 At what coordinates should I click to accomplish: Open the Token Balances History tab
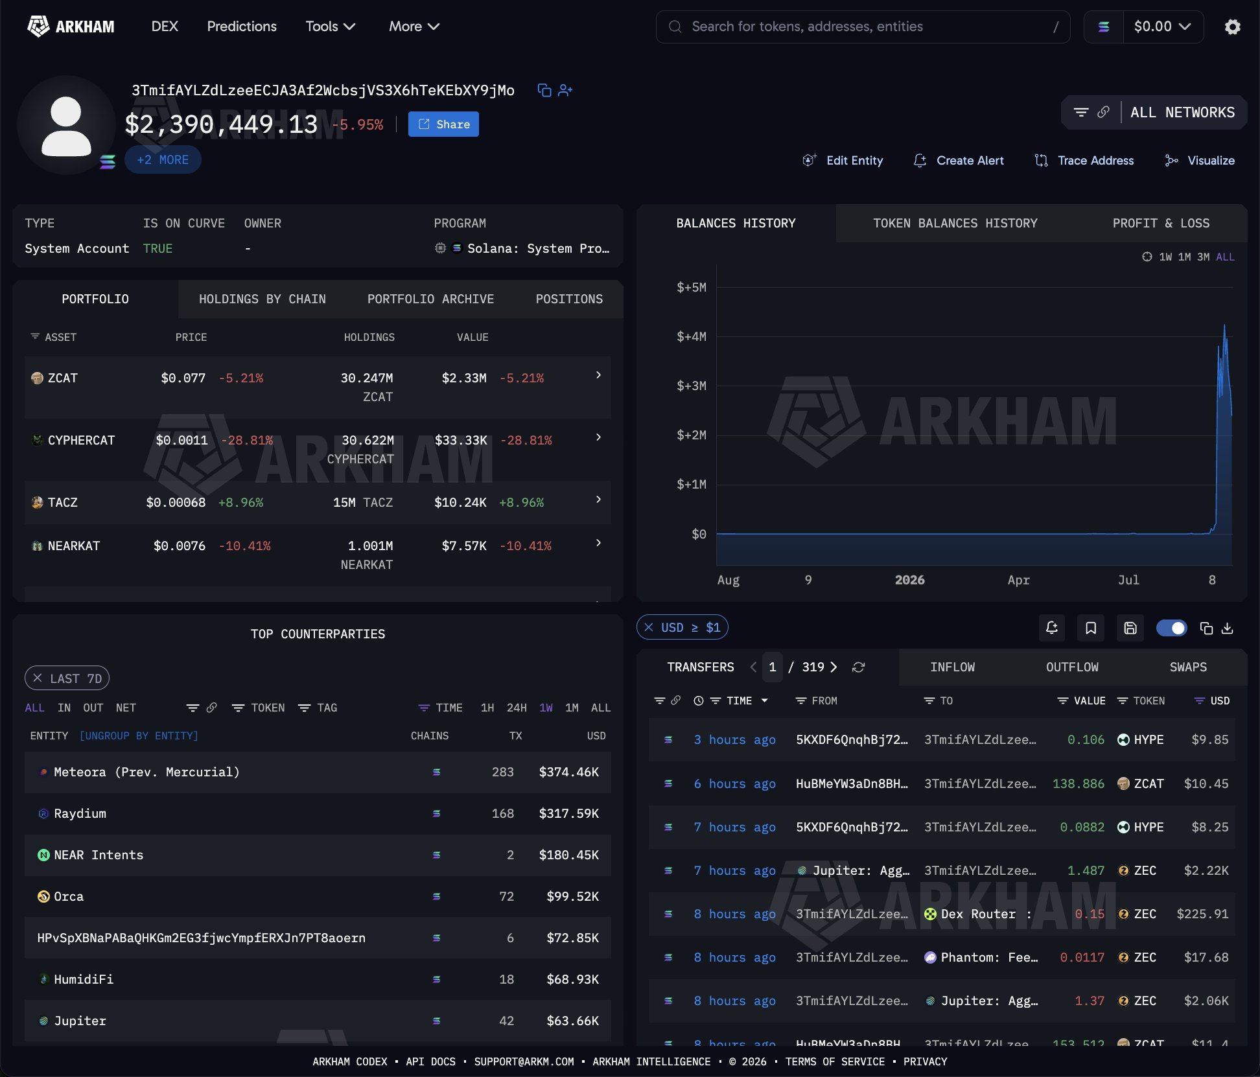(x=955, y=223)
